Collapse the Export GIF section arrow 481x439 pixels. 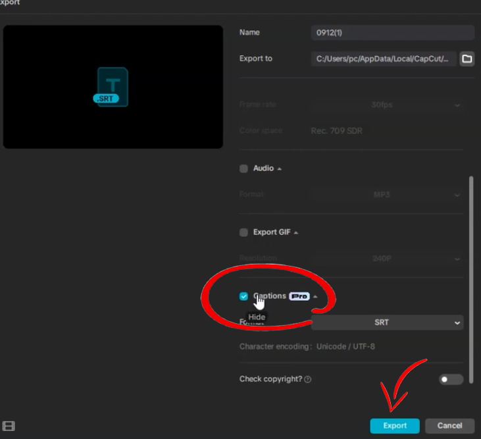(295, 232)
